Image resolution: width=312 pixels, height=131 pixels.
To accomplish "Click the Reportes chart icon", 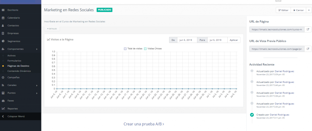I will tap(3, 108).
